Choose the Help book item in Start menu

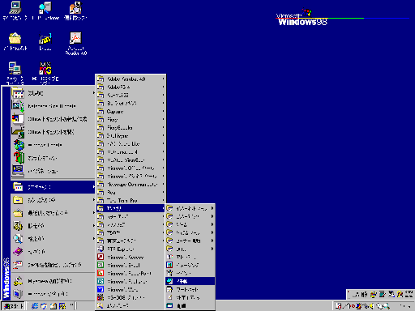coord(53,252)
